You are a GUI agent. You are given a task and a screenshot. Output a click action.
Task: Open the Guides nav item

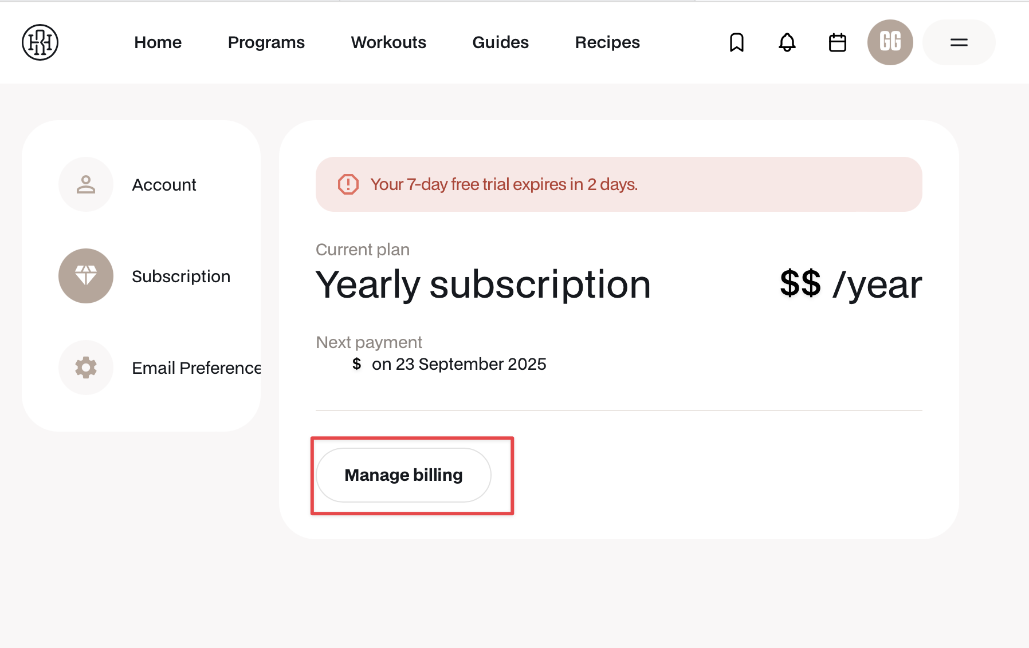pyautogui.click(x=501, y=42)
